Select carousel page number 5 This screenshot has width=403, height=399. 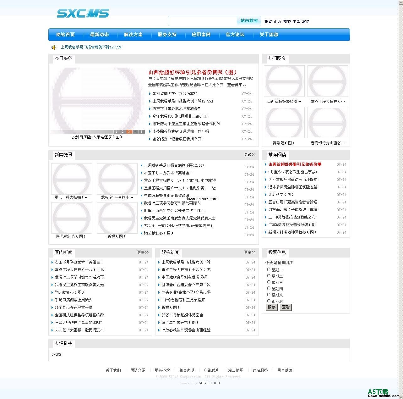(142, 132)
